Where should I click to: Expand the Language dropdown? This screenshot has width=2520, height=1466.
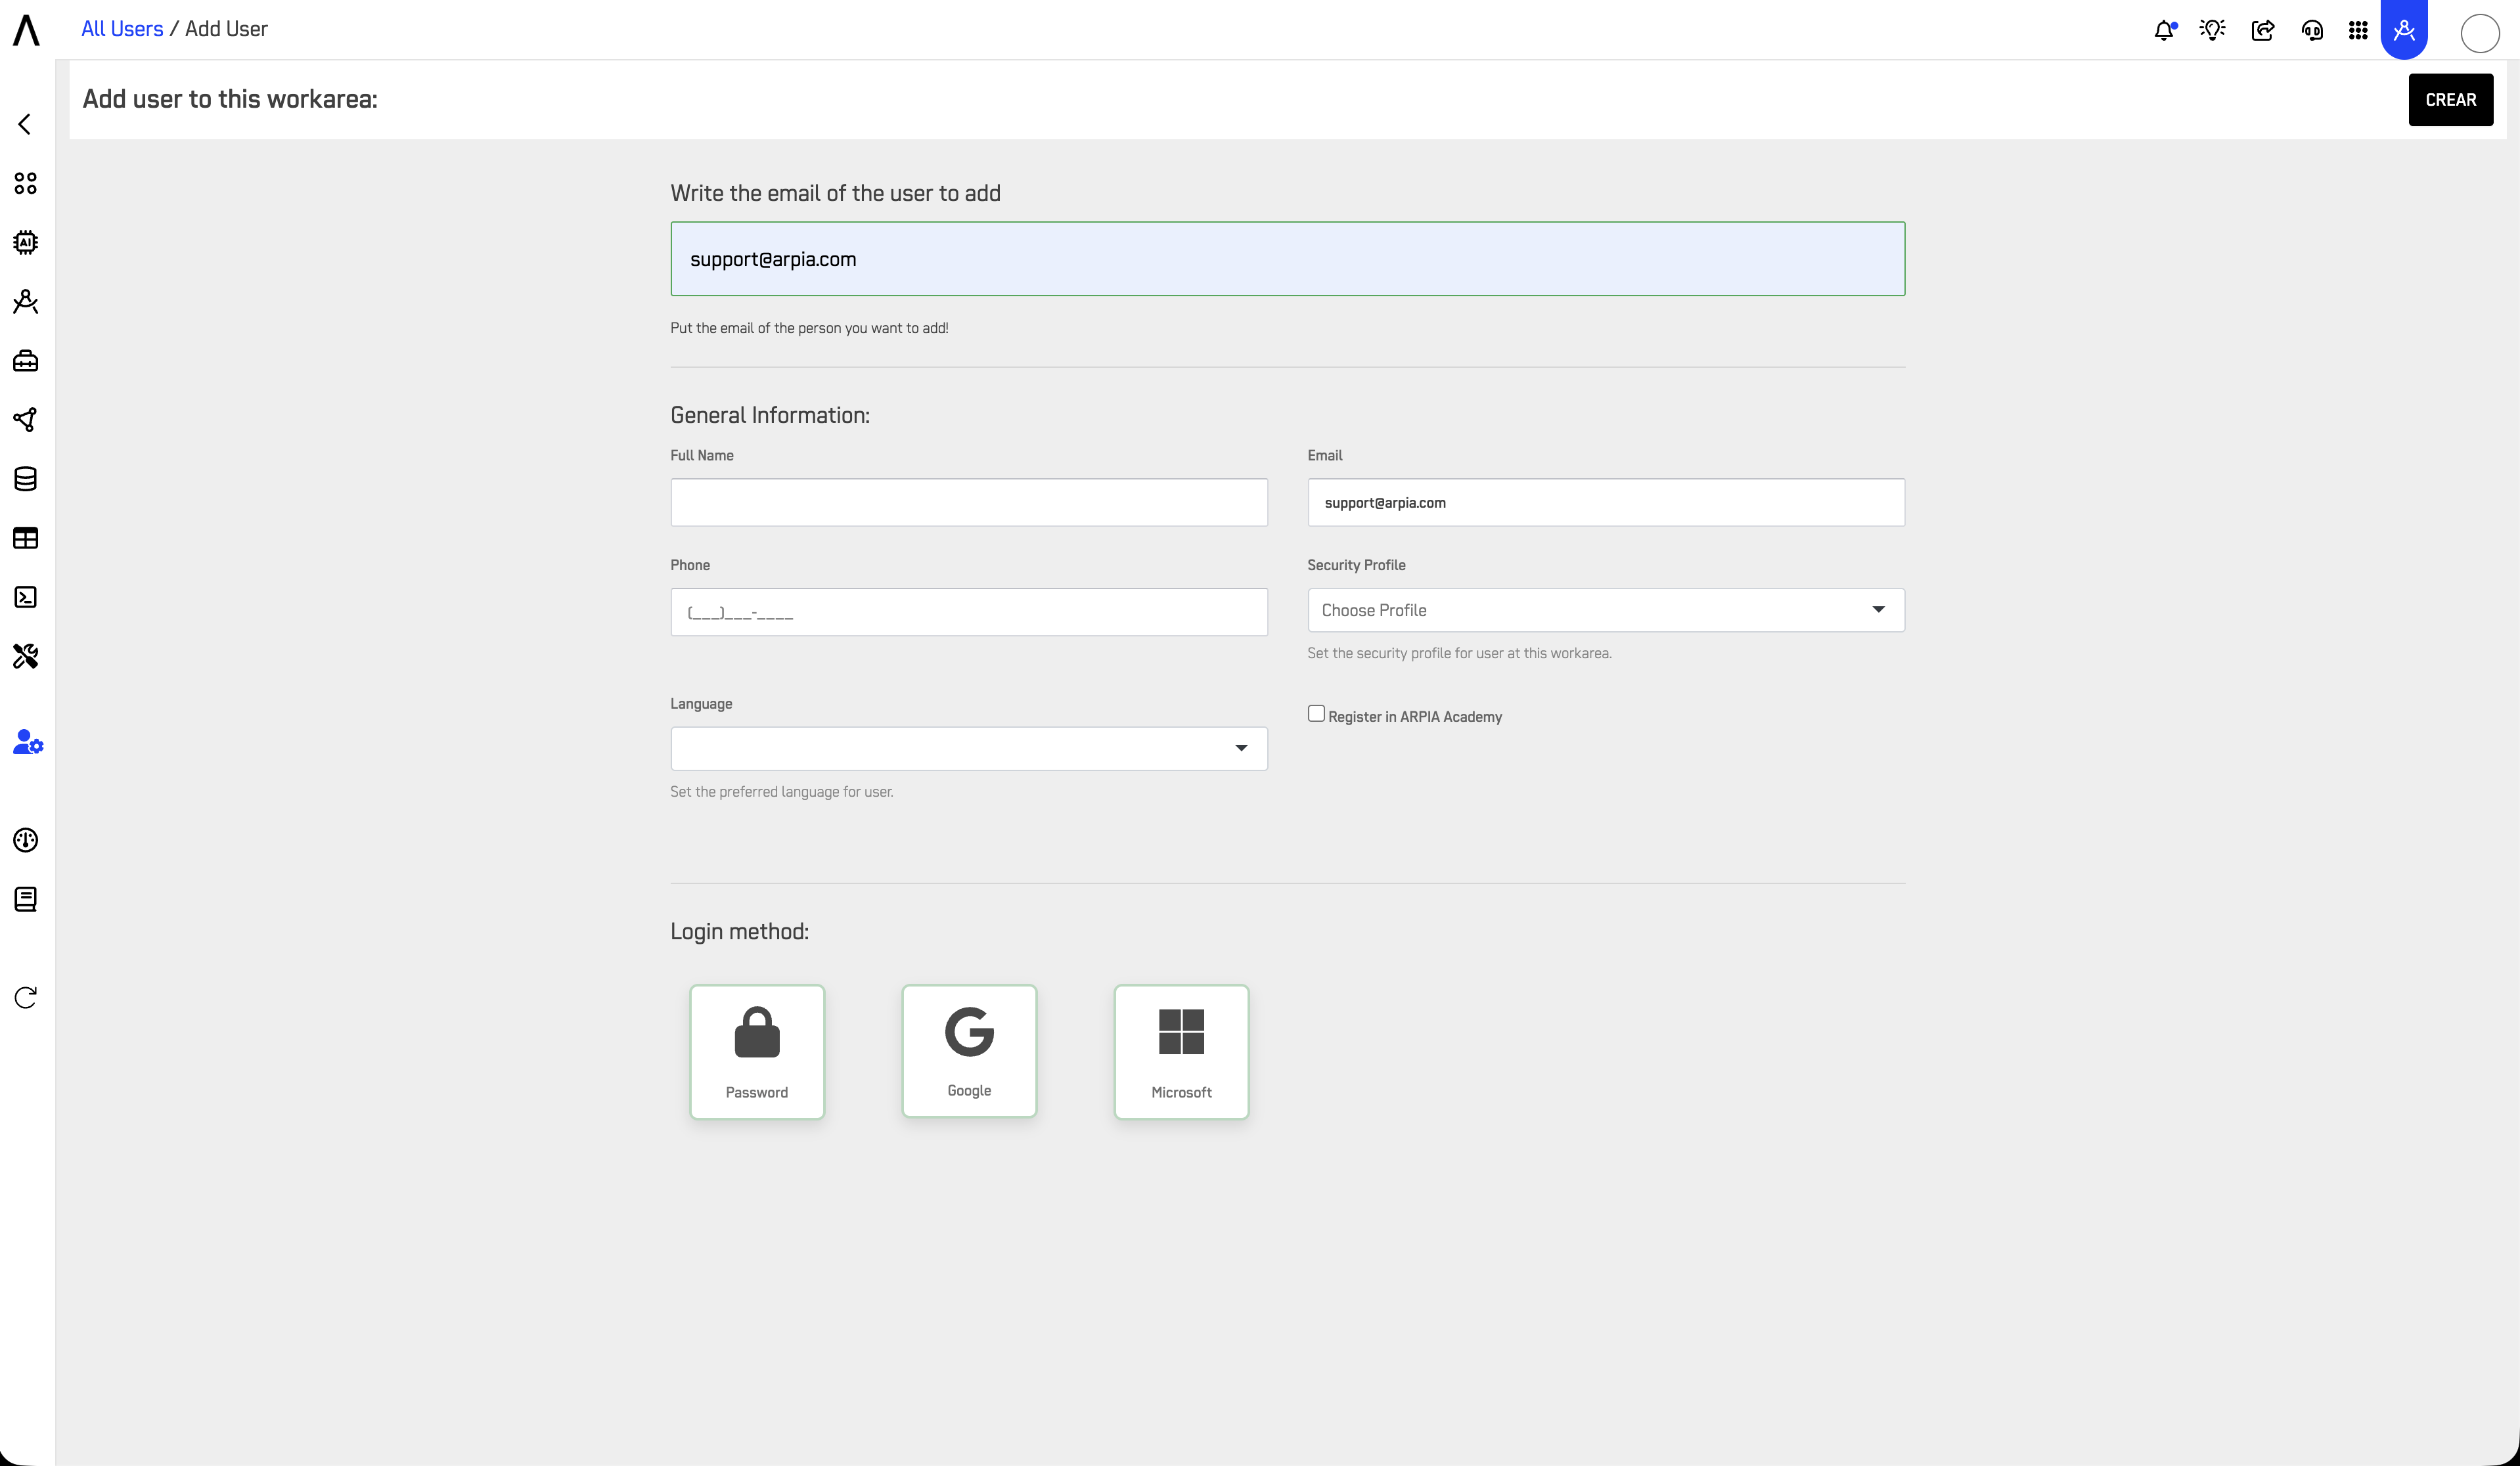point(967,747)
